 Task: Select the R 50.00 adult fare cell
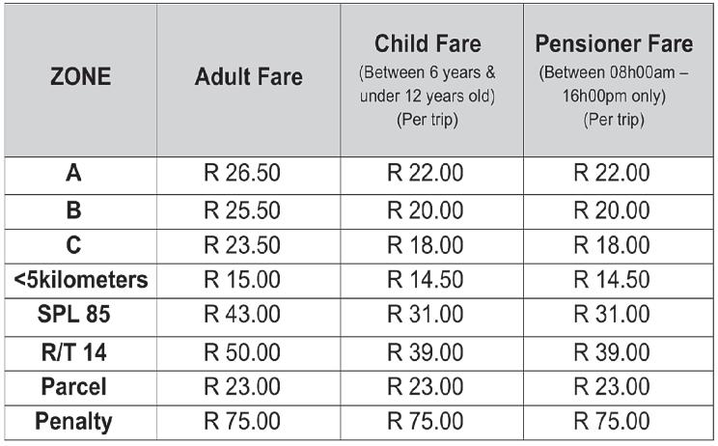(241, 351)
